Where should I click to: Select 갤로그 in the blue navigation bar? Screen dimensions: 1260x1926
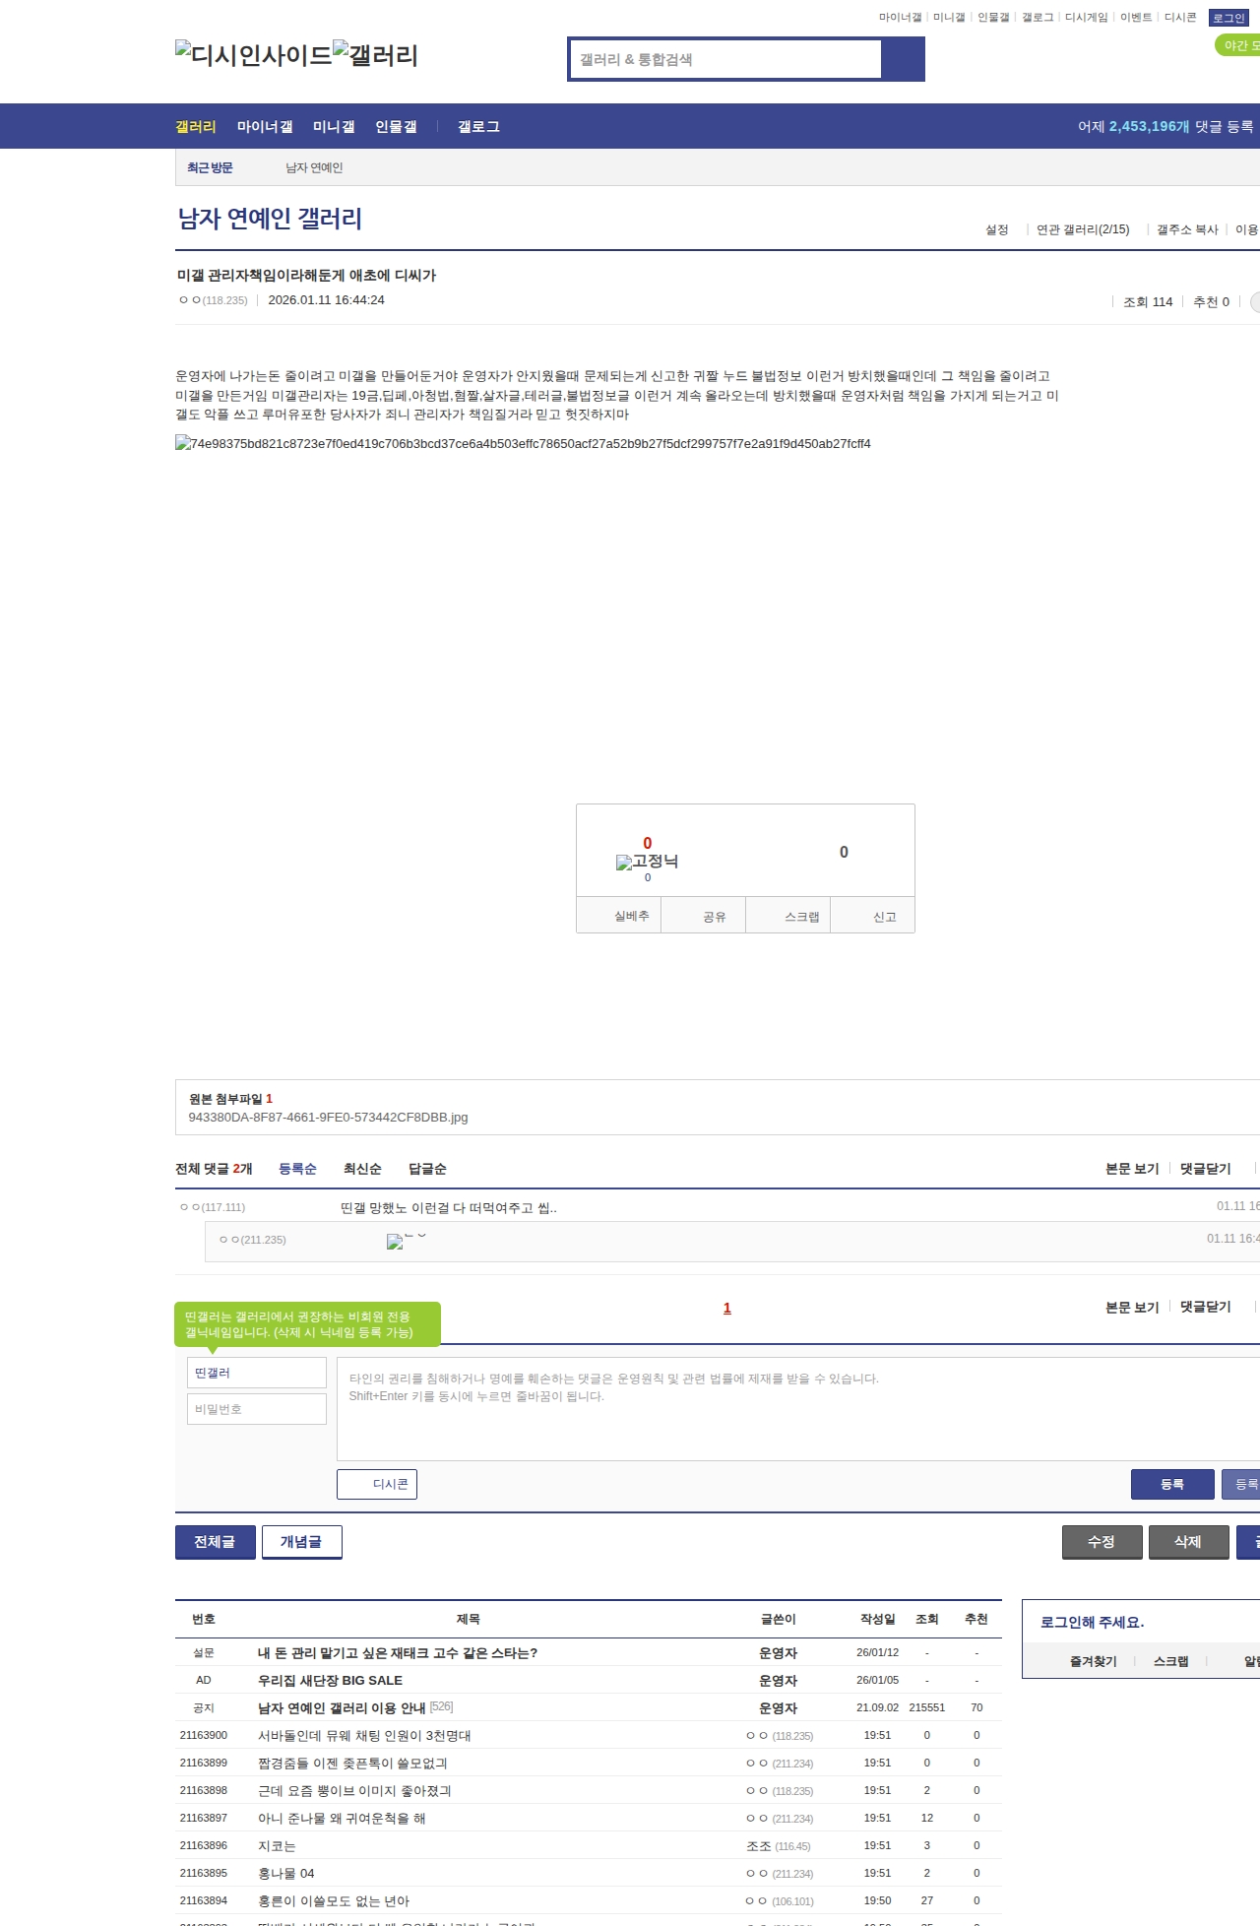[x=478, y=127]
